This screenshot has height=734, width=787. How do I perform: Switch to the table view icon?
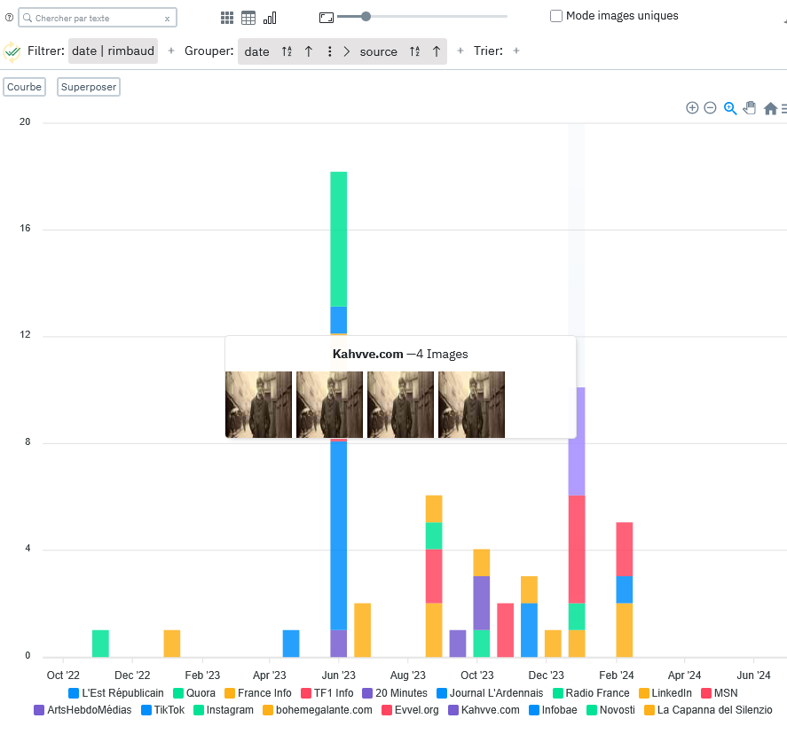click(x=248, y=18)
